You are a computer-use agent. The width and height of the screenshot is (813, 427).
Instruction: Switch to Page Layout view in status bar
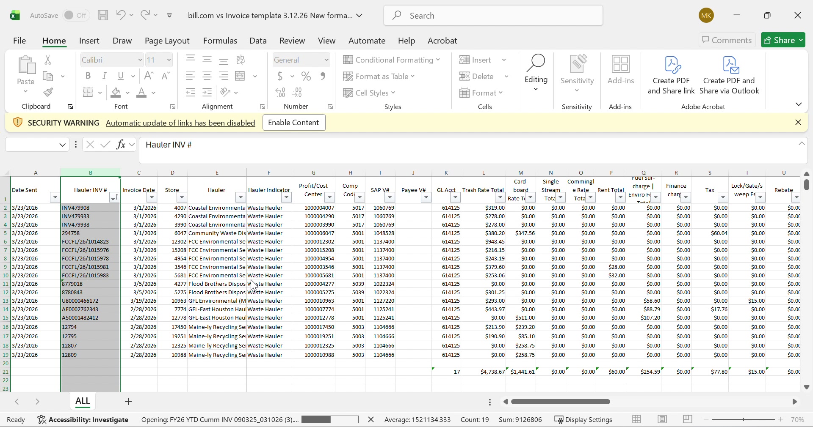click(662, 419)
